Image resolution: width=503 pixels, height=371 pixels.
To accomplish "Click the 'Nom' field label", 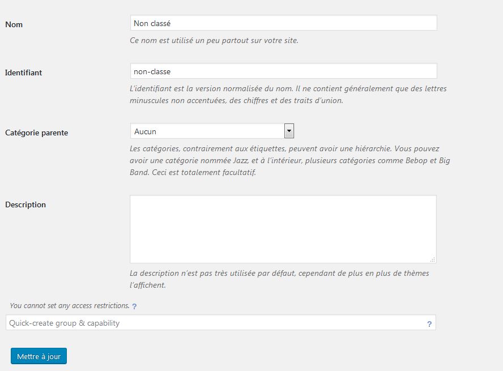I will pos(14,24).
